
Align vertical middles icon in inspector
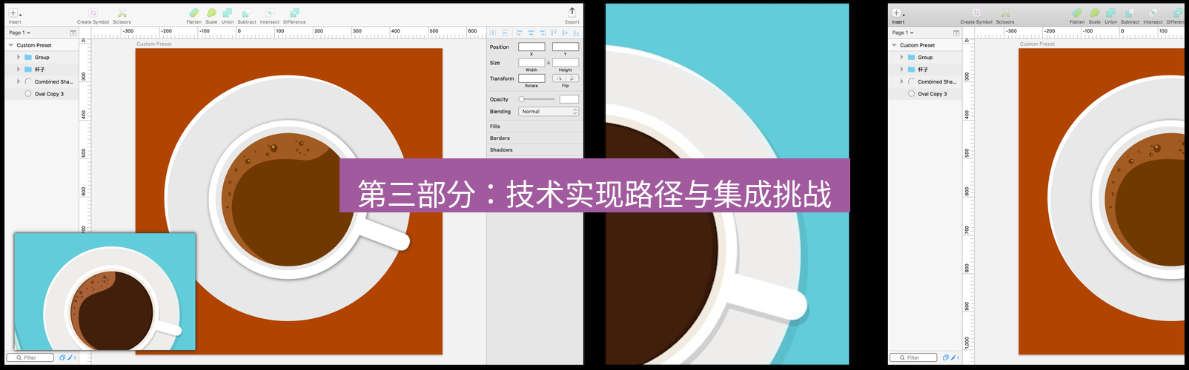[565, 33]
